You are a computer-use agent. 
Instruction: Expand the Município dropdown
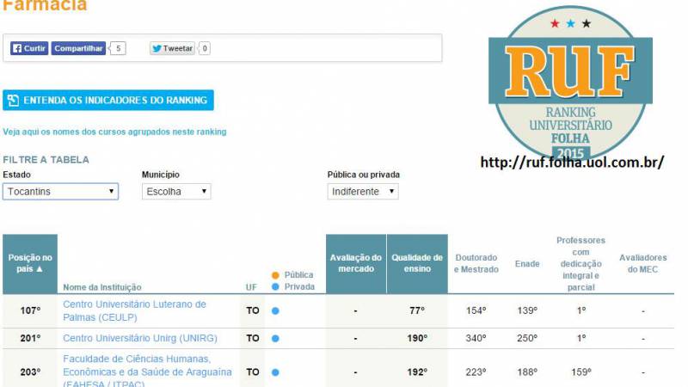[x=175, y=192]
